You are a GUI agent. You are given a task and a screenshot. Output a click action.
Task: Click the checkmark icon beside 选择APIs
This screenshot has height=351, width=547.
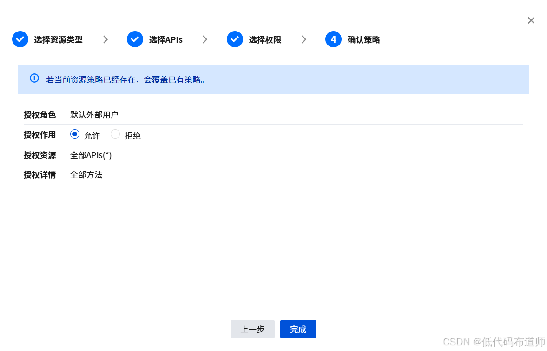coord(135,39)
